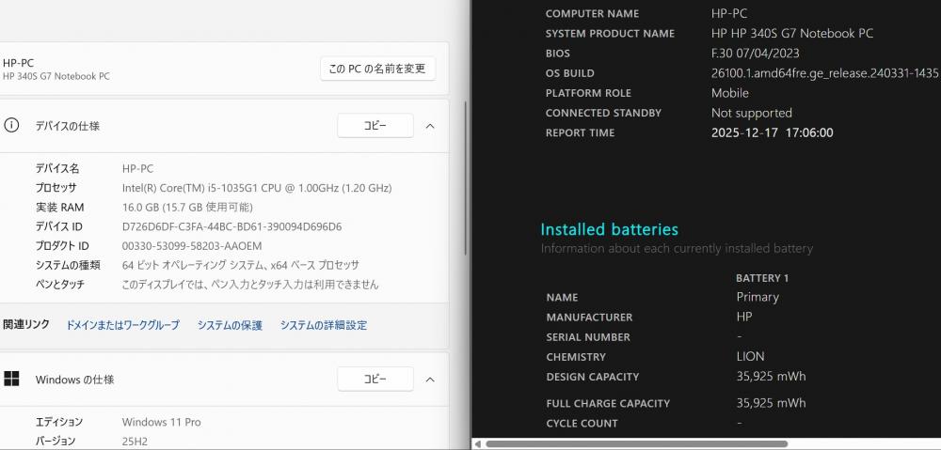Click the pen and touch value text
Image resolution: width=941 pixels, height=450 pixels.
pyautogui.click(x=250, y=284)
